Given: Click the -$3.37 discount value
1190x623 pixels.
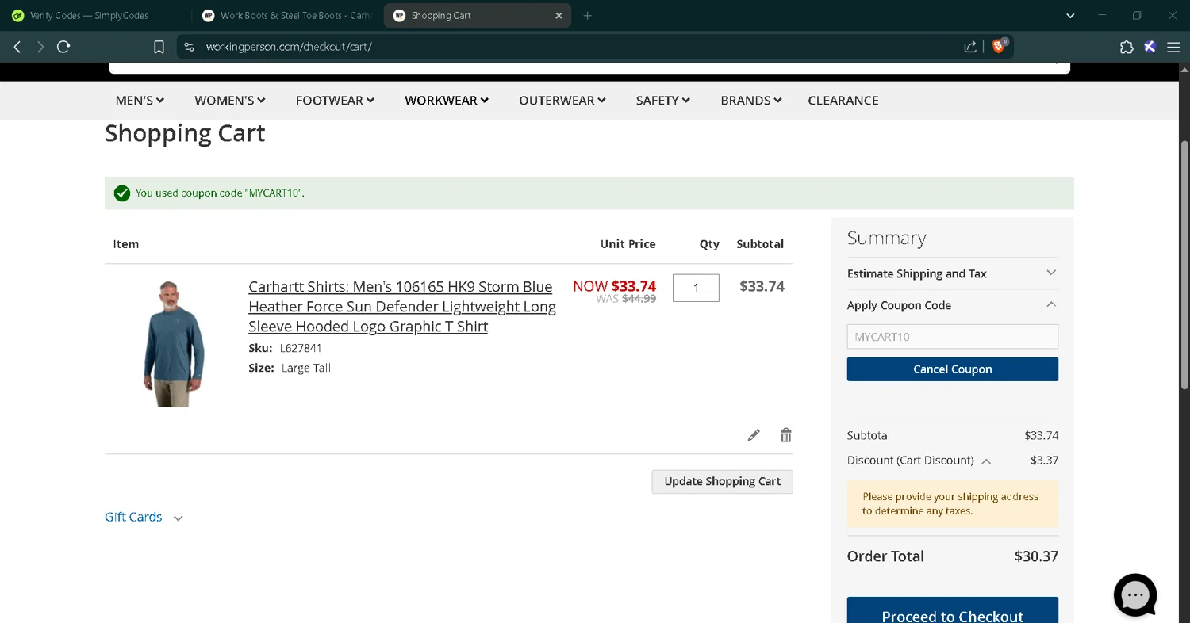Looking at the screenshot, I should tap(1042, 461).
